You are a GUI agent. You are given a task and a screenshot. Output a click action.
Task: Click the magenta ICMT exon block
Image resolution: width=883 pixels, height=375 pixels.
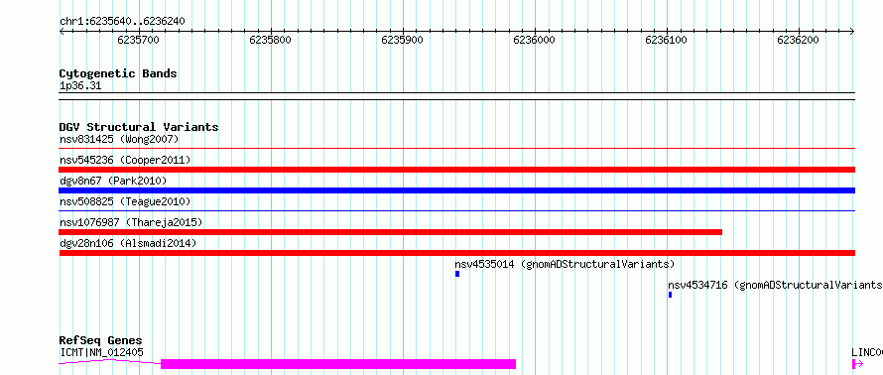click(x=338, y=364)
